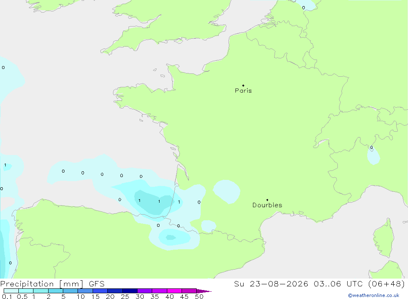Viewport: 408px width, 299px height.
Task: Open the weatheronline.co.uk copyright link
Action: pos(374,295)
